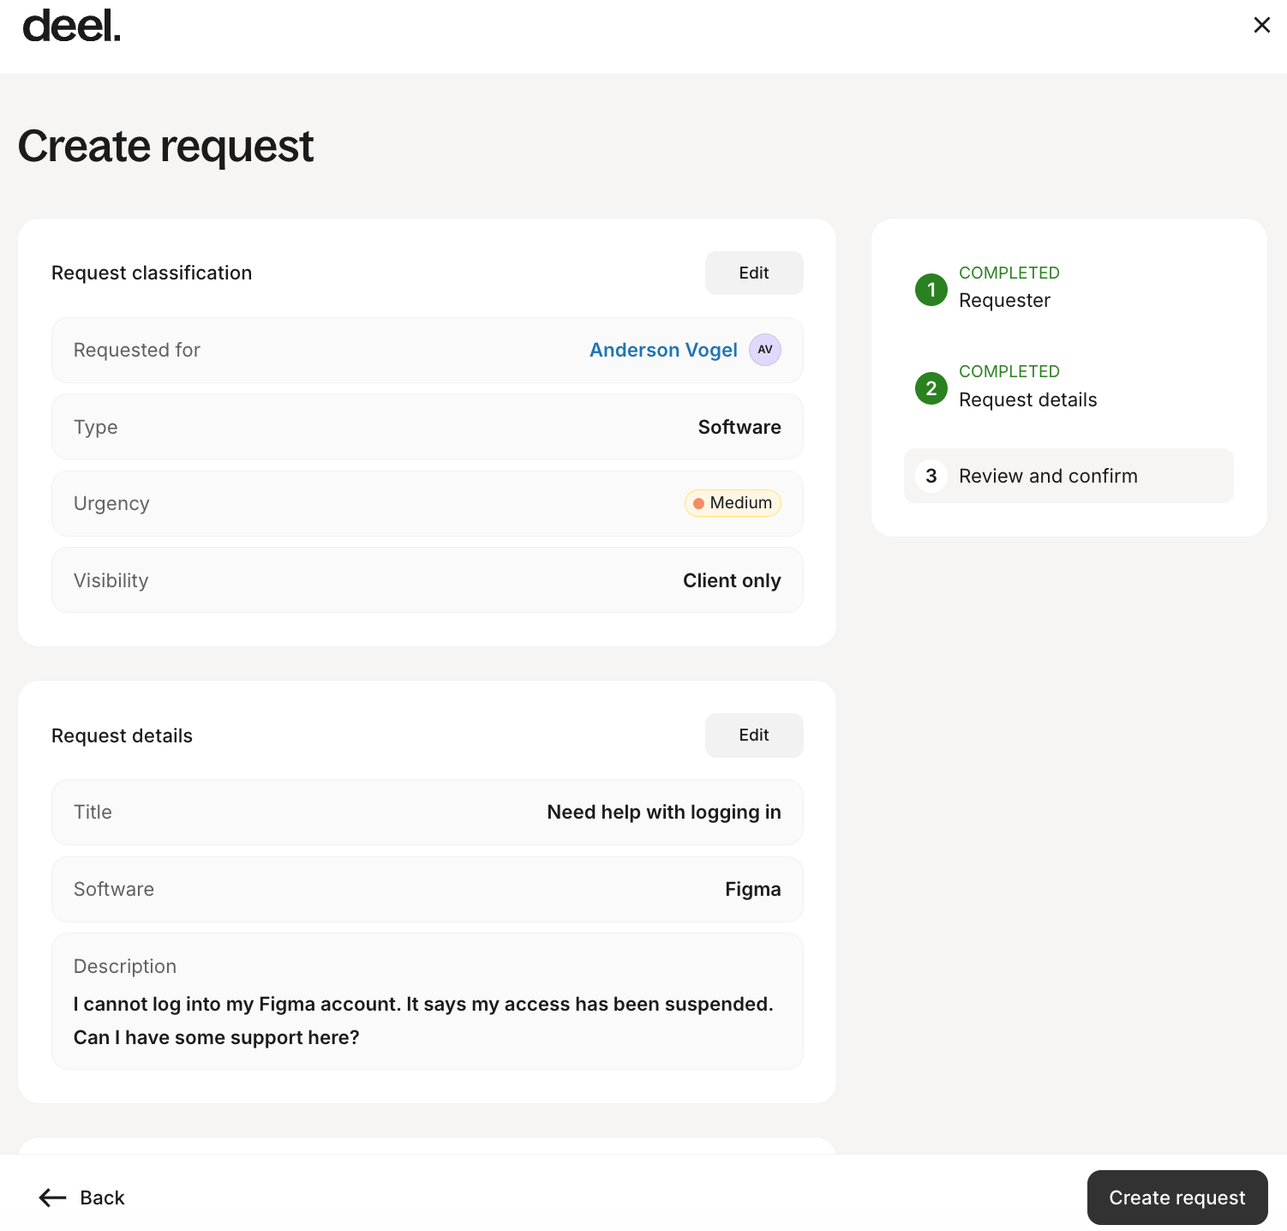Image resolution: width=1287 pixels, height=1231 pixels.
Task: Click the Software row showing Figma
Action: coord(427,889)
